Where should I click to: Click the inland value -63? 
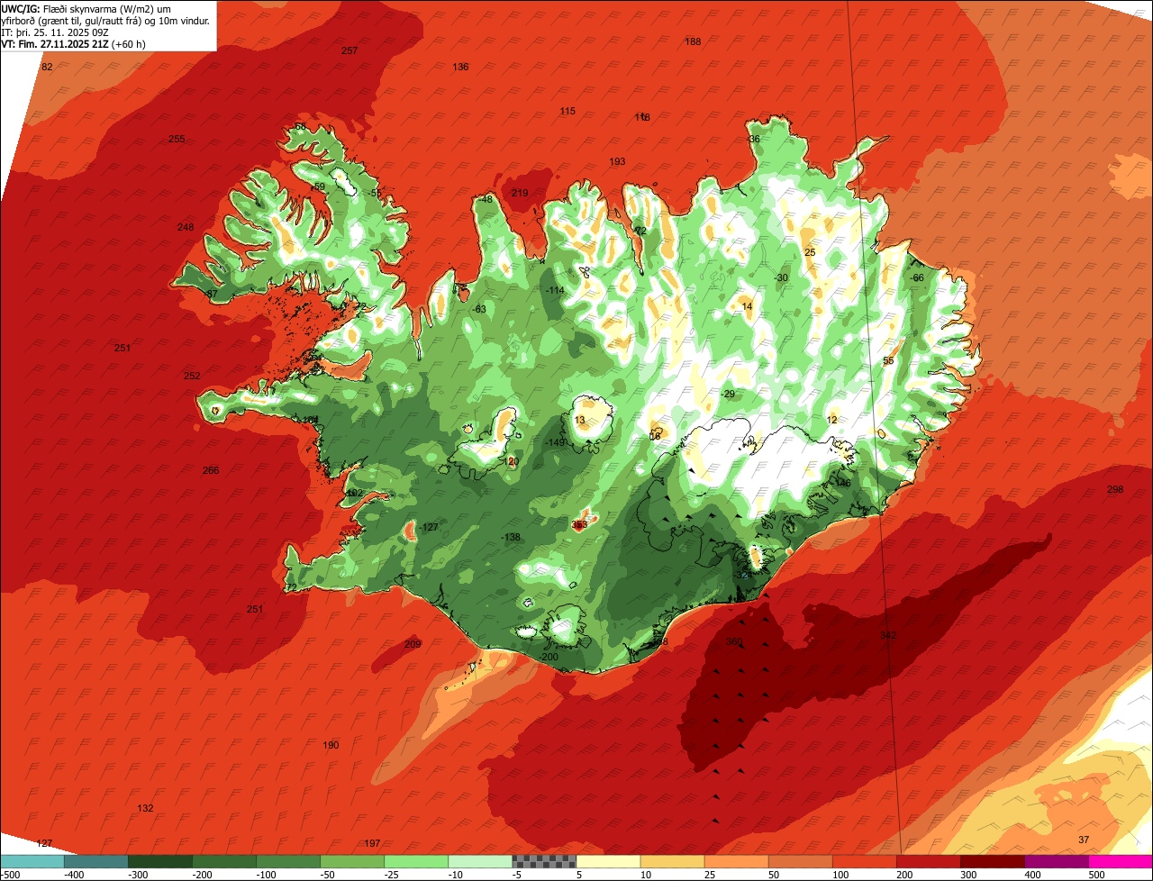[478, 309]
